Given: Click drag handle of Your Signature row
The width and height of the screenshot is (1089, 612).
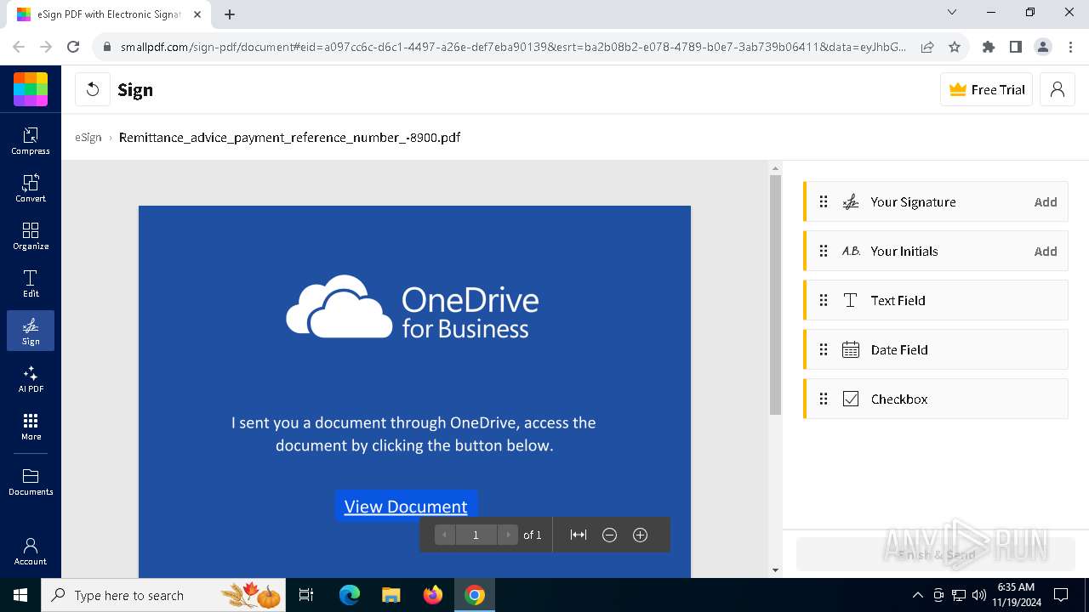Looking at the screenshot, I should tap(824, 201).
